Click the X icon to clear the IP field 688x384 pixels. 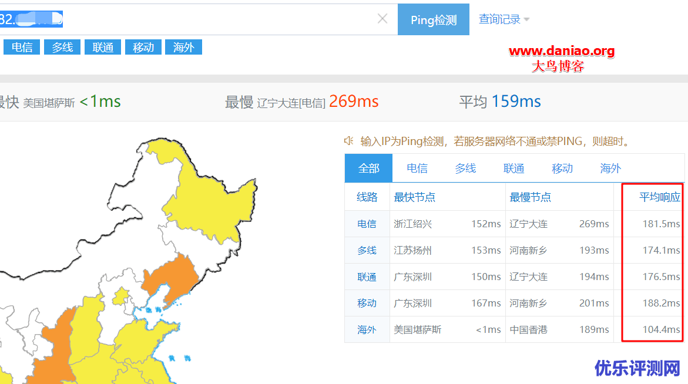(x=382, y=19)
